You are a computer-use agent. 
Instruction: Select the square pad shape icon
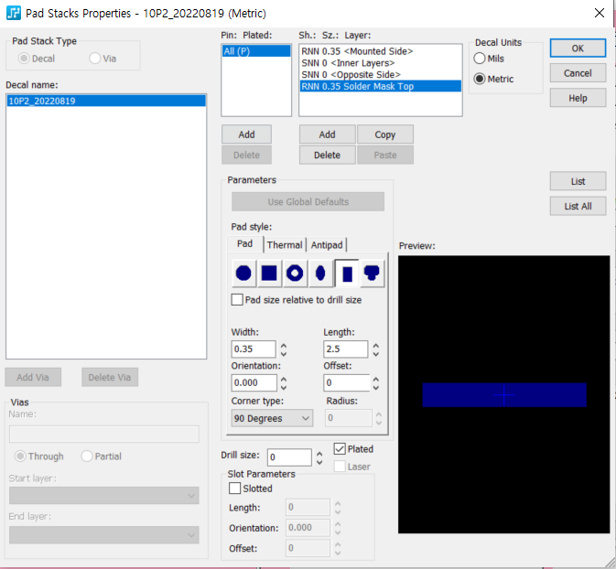coord(269,273)
